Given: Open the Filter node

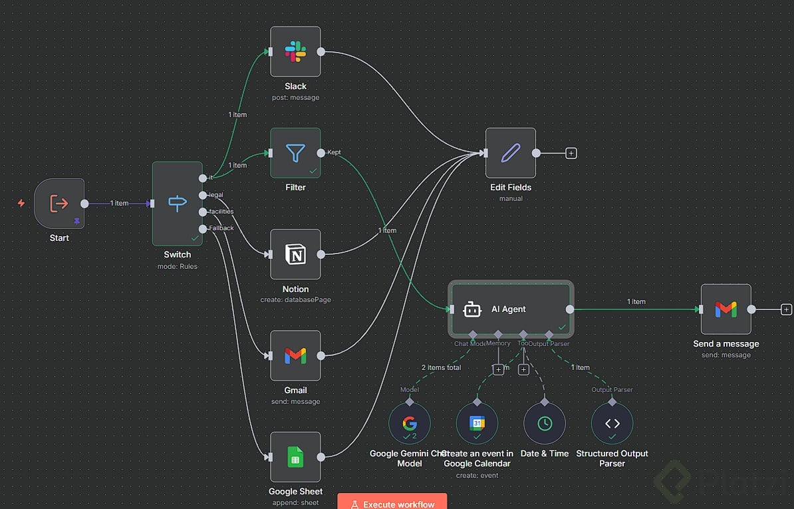Looking at the screenshot, I should coord(295,153).
